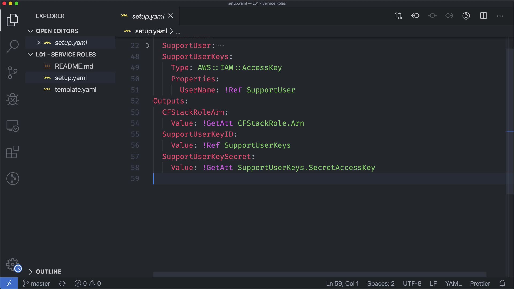Open the Run and Debug view
Viewport: 514px width, 289px height.
(x=13, y=99)
